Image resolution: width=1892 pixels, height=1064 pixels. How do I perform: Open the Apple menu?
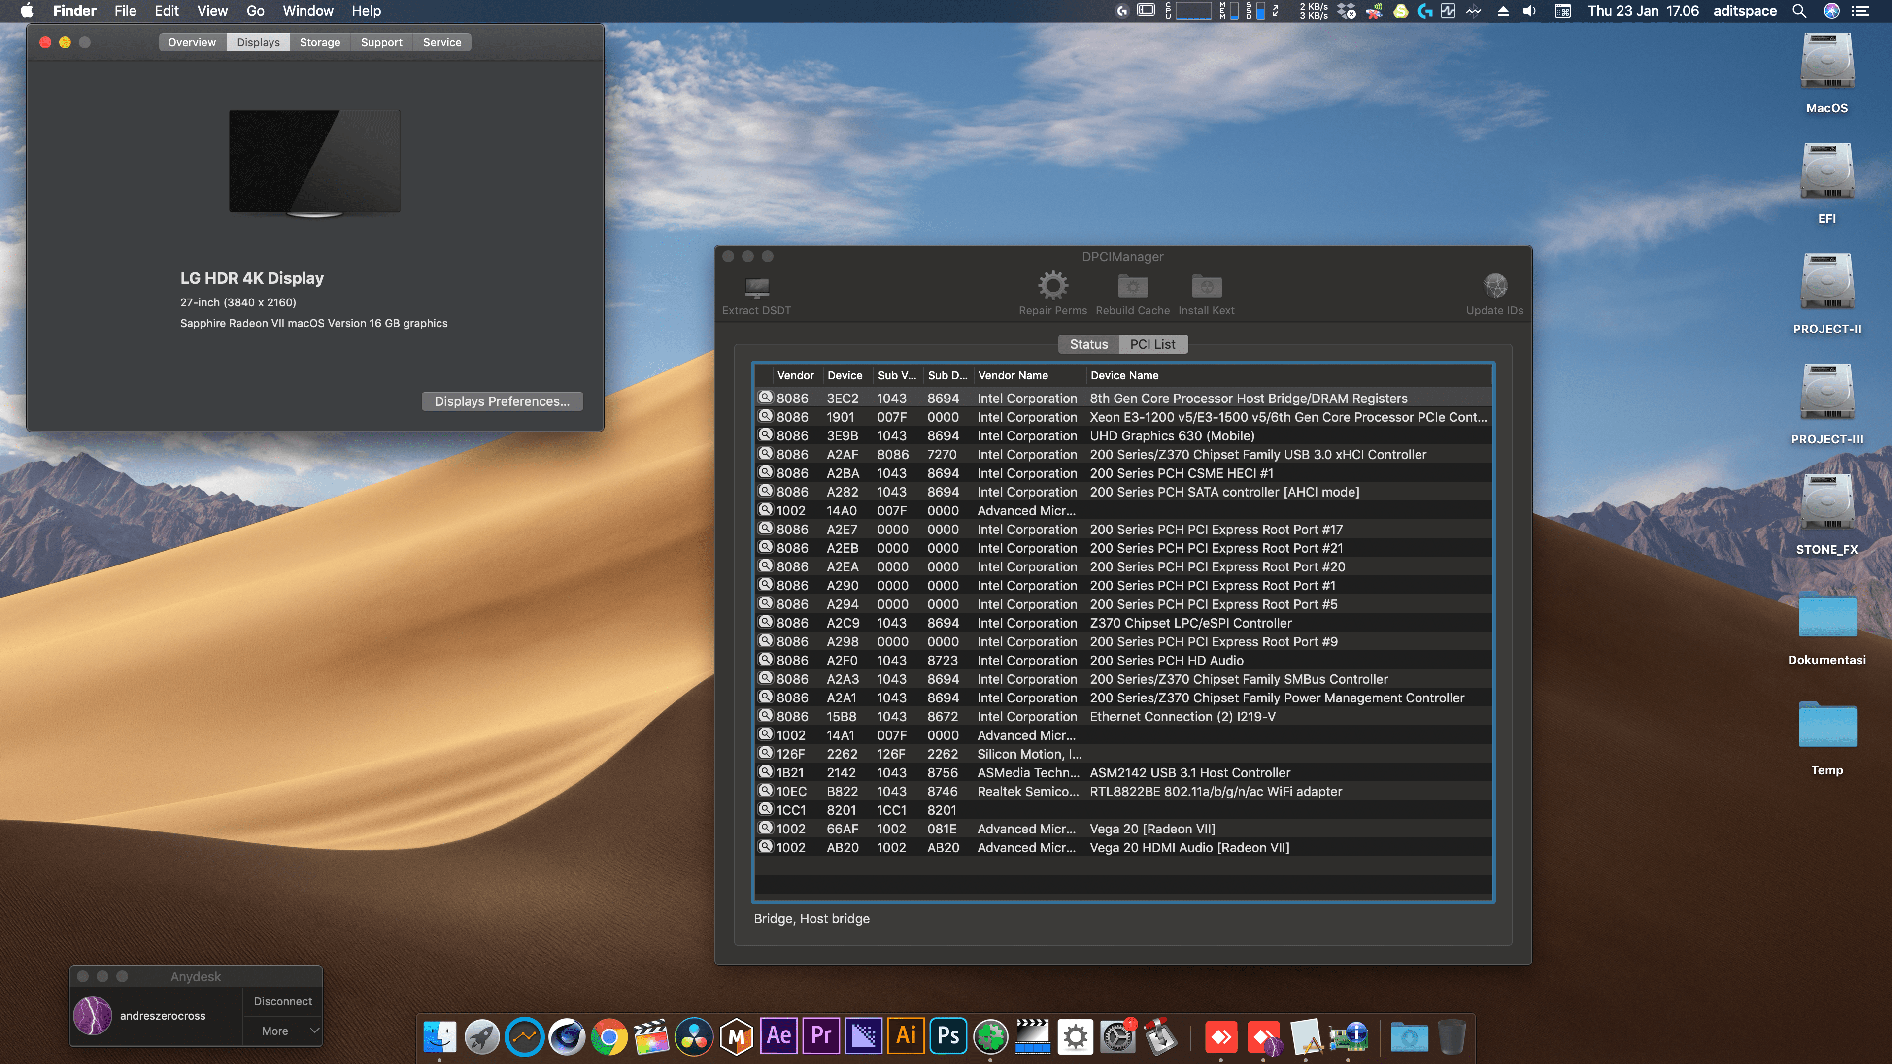(x=27, y=11)
